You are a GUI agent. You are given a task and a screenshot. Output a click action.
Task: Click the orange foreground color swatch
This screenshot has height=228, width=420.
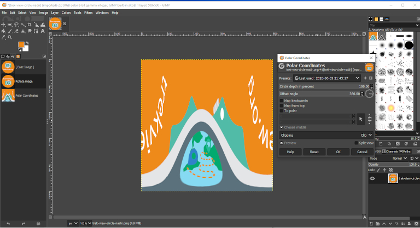(x=21, y=44)
